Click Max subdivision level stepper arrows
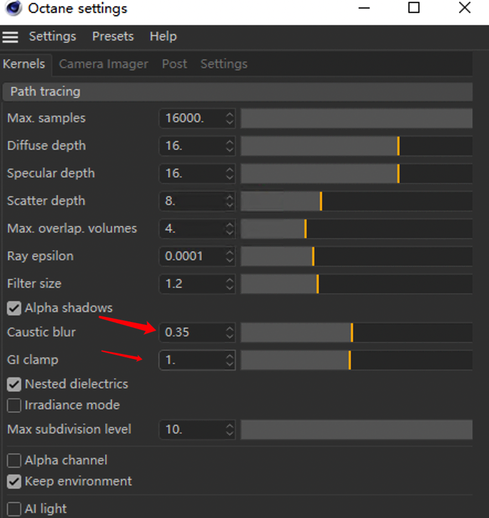 point(230,430)
